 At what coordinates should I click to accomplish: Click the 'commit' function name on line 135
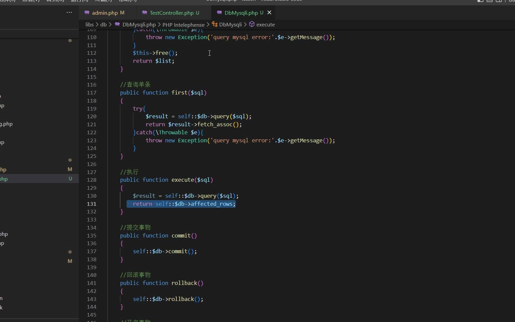181,235
